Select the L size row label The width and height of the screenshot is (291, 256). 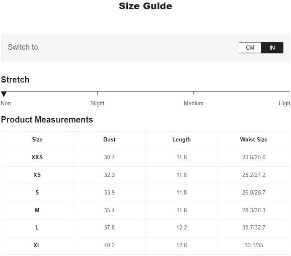[37, 227]
